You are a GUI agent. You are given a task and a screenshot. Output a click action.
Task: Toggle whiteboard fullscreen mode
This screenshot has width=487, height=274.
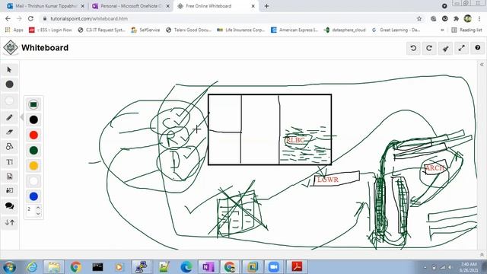click(x=462, y=48)
